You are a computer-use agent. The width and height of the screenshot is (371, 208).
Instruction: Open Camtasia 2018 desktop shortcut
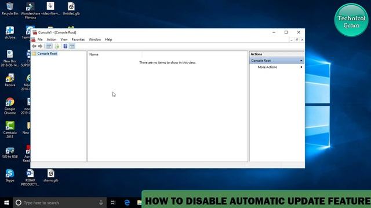click(x=10, y=129)
